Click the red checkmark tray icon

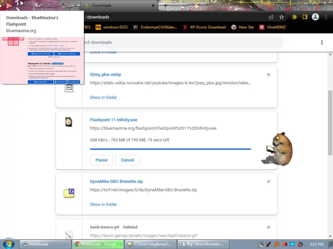tap(269, 244)
